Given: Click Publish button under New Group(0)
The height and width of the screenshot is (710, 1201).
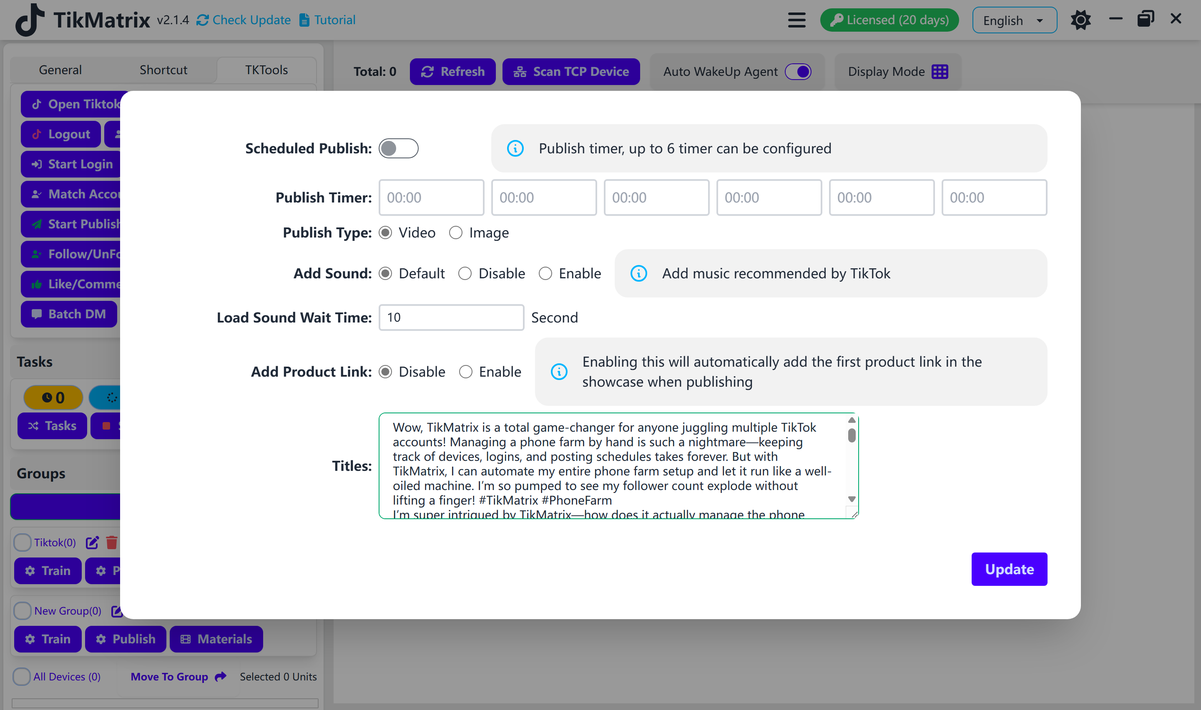Looking at the screenshot, I should (x=126, y=639).
